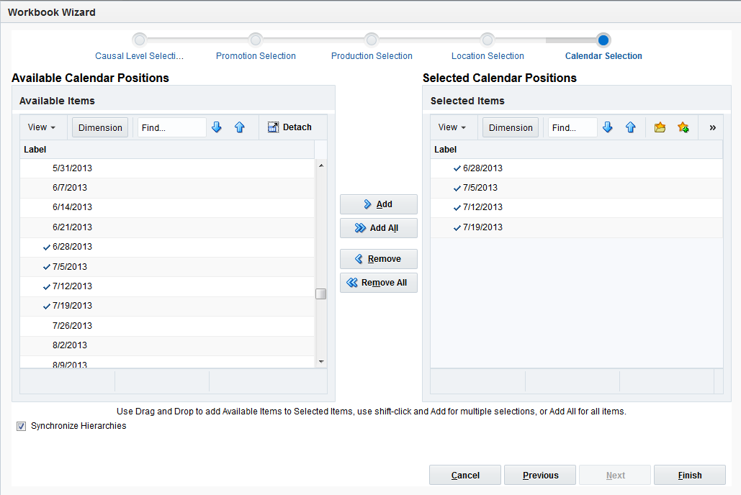The image size is (741, 495).
Task: Click the Cancel button
Action: pyautogui.click(x=465, y=475)
